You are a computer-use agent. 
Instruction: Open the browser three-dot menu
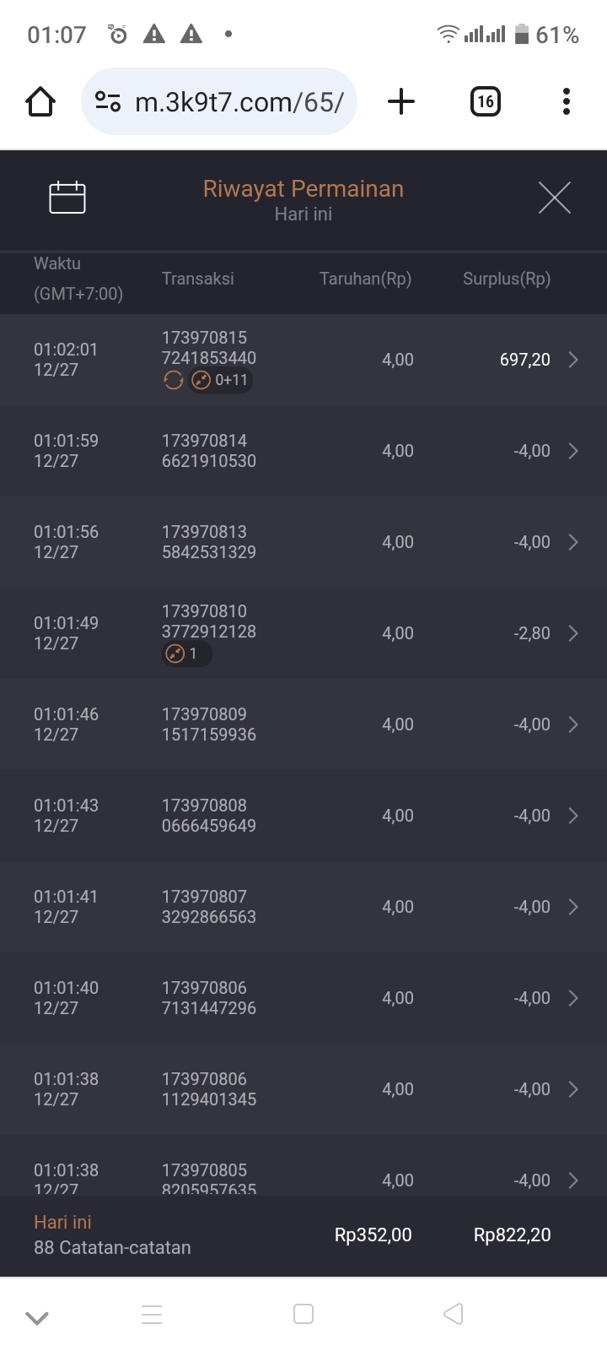pyautogui.click(x=567, y=102)
